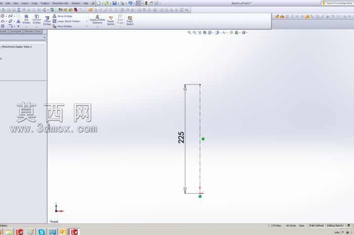
Task: Click Zoom to Fit in view toolbar
Action: pyautogui.click(x=190, y=33)
